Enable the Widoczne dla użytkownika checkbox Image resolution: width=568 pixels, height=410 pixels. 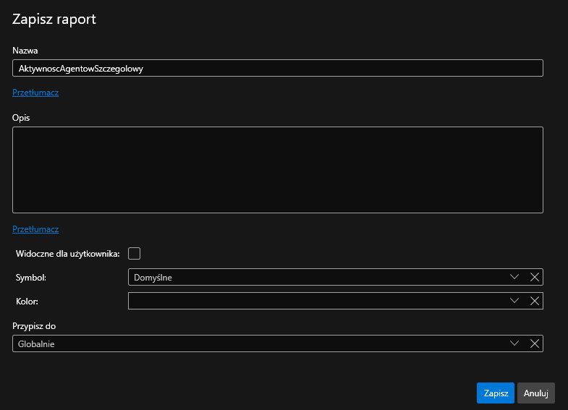(134, 253)
